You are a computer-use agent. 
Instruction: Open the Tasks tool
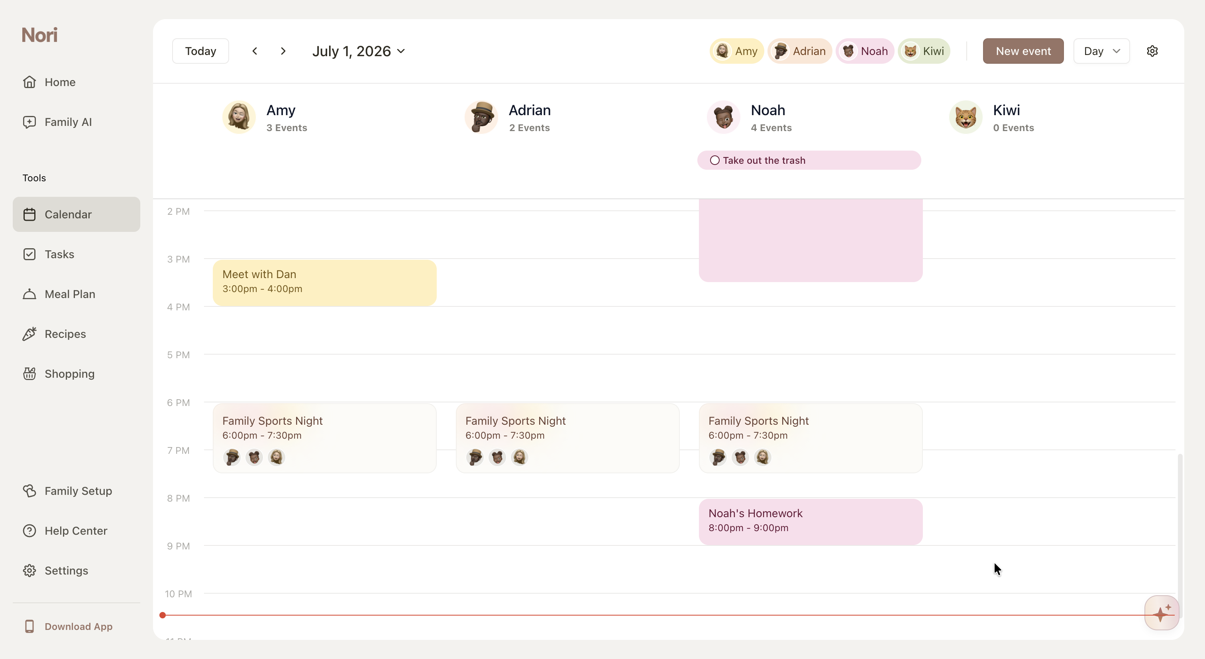coord(76,255)
